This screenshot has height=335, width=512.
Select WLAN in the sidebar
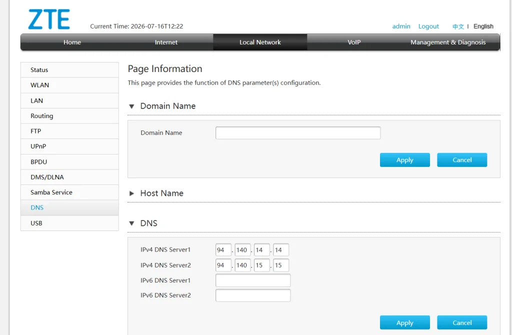click(69, 85)
